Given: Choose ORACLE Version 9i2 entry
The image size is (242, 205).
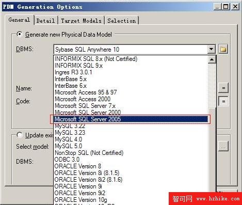Looking at the screenshot, I should (131, 193).
